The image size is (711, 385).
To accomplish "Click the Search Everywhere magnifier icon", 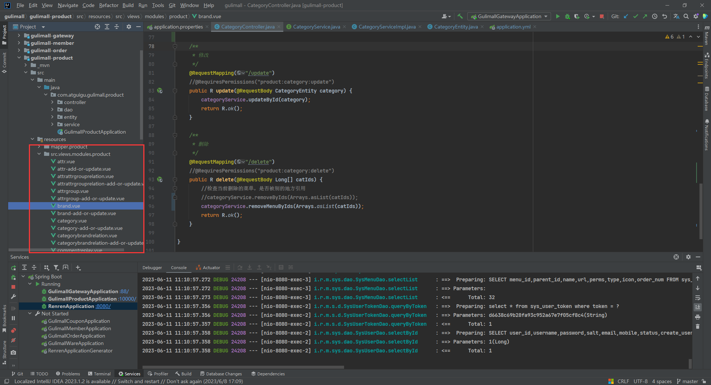I will coord(686,16).
